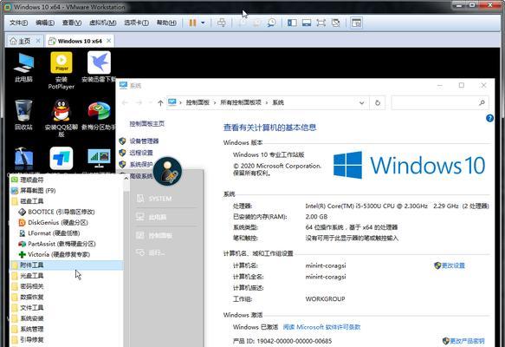The image size is (505, 347).
Task: Launch DiskGenius (硬盘分区) from the menu
Action: click(58, 223)
